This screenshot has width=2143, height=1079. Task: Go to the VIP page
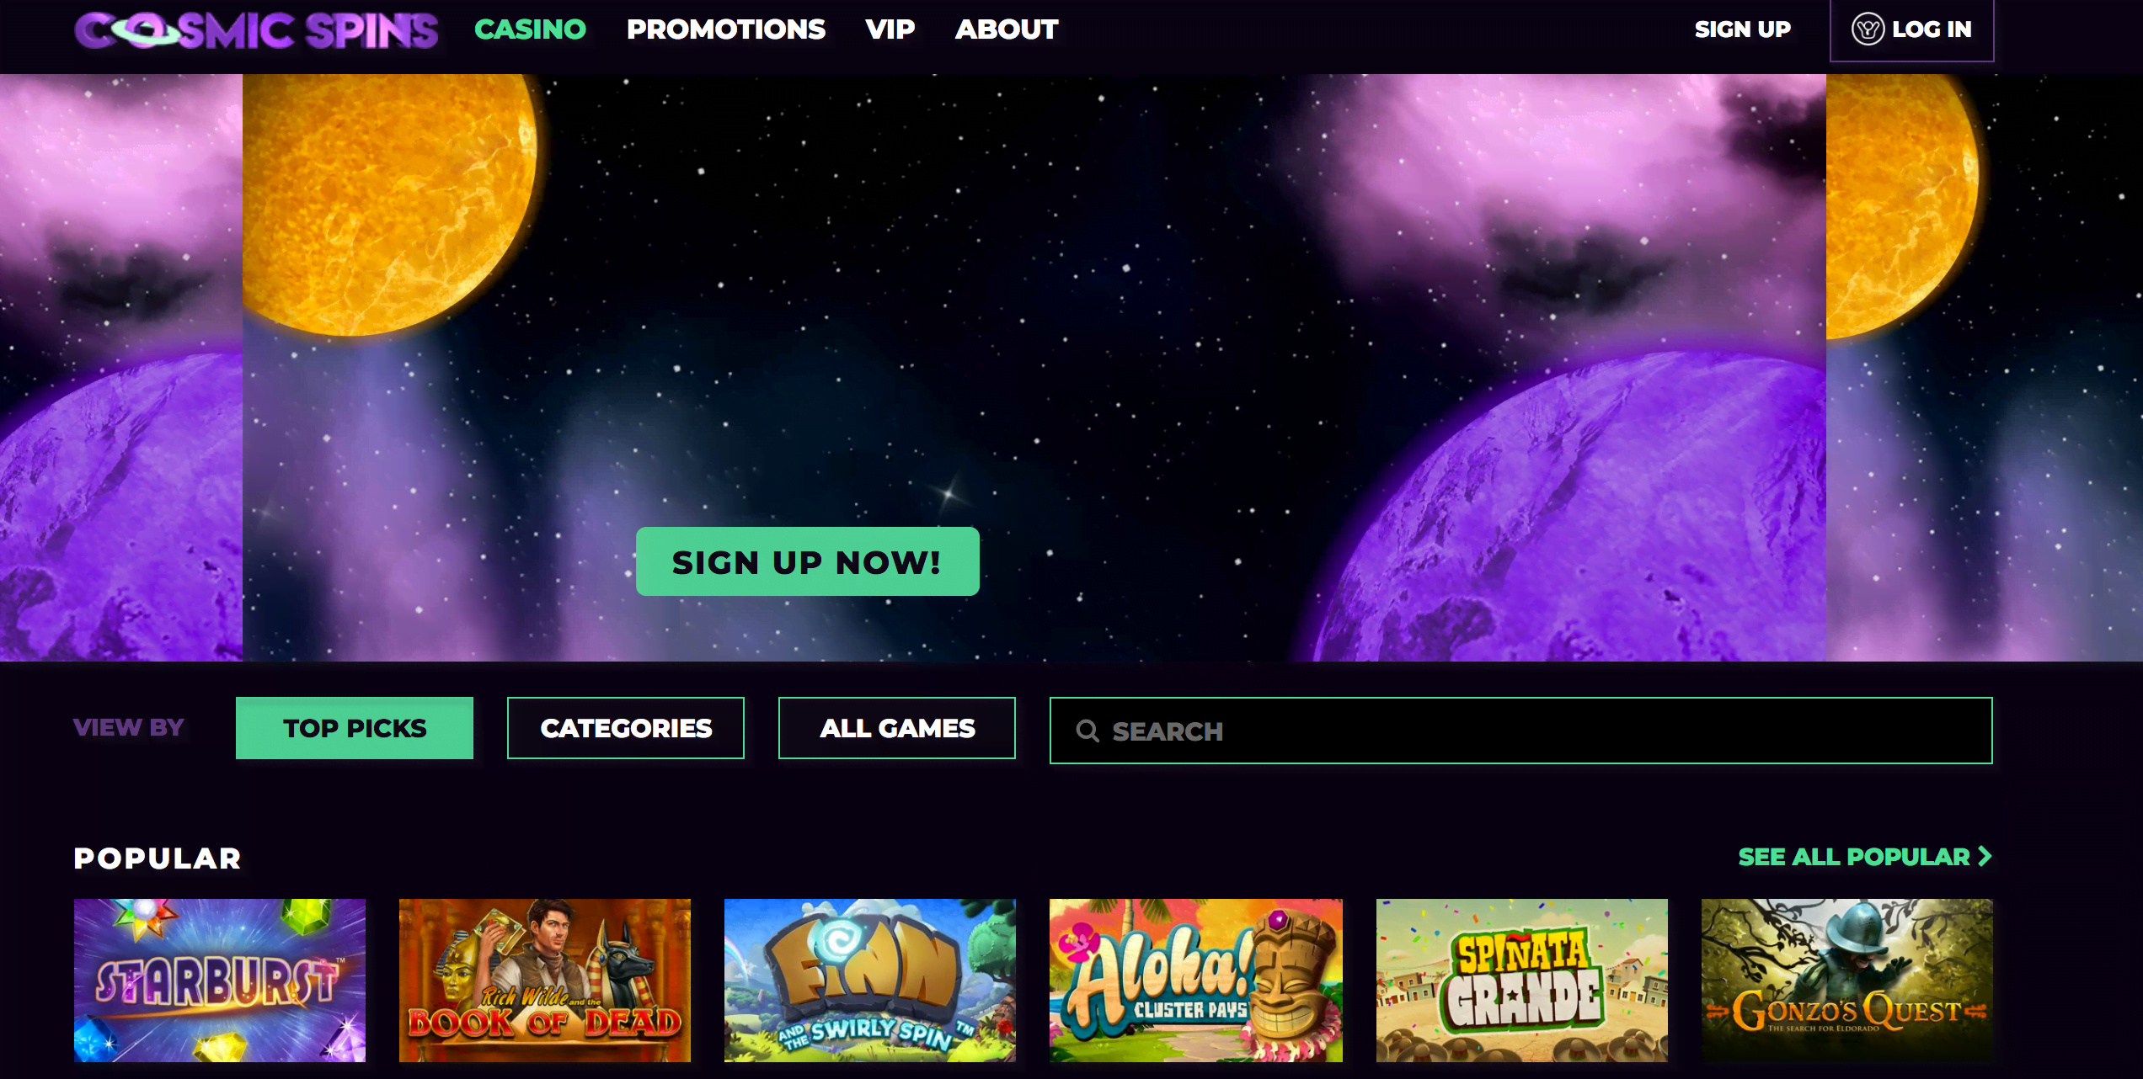point(890,29)
